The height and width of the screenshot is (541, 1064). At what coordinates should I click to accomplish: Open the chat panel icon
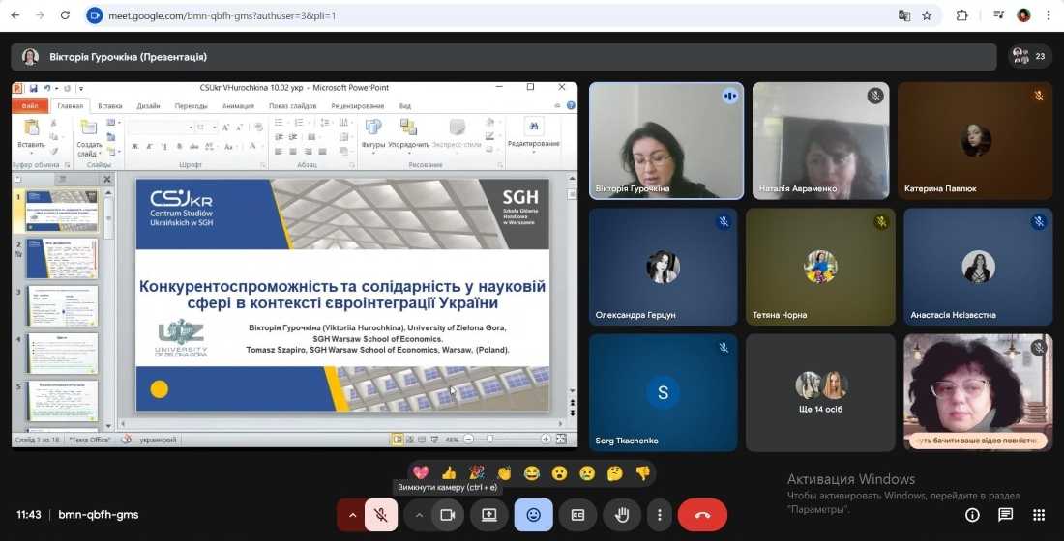(1006, 515)
